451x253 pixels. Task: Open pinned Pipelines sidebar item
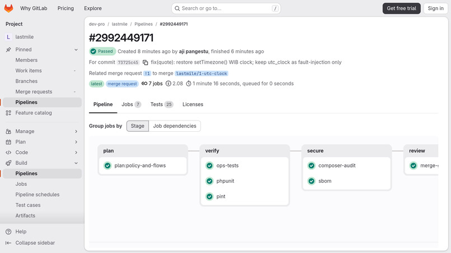43,102
